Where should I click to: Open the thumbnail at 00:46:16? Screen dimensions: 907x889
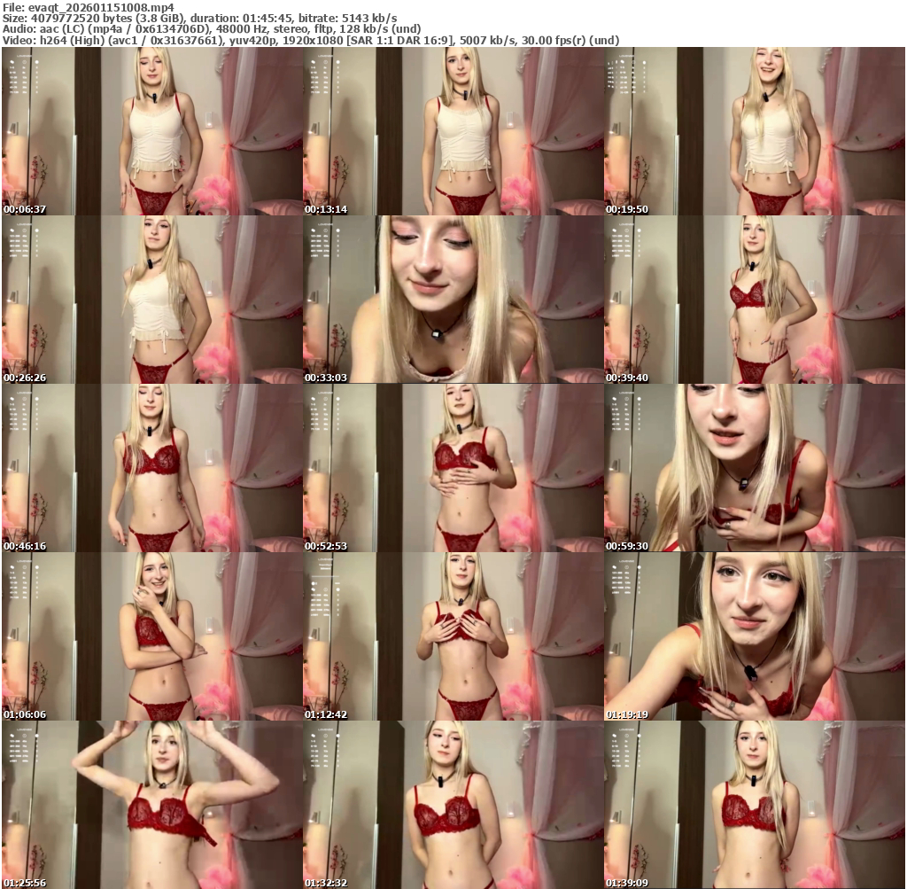pos(152,468)
